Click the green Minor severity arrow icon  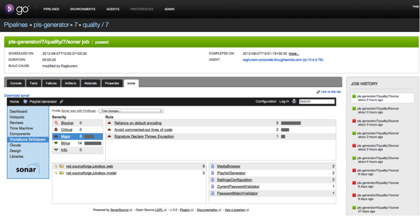[x=56, y=144]
